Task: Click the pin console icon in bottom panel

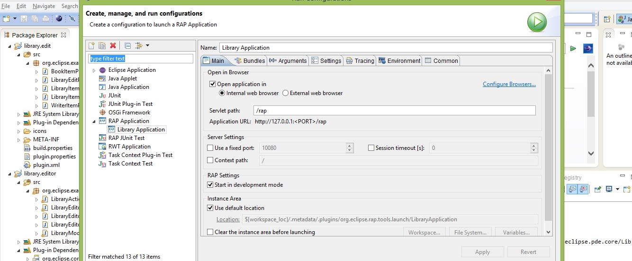Action: (598, 189)
